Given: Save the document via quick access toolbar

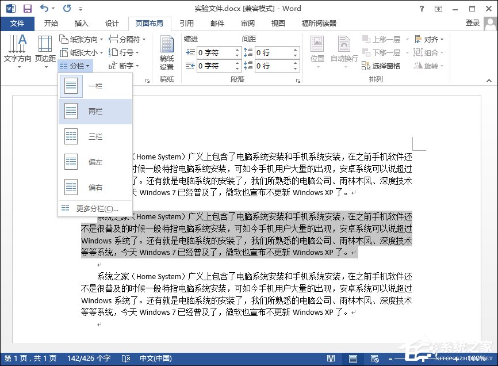Looking at the screenshot, I should click(27, 8).
